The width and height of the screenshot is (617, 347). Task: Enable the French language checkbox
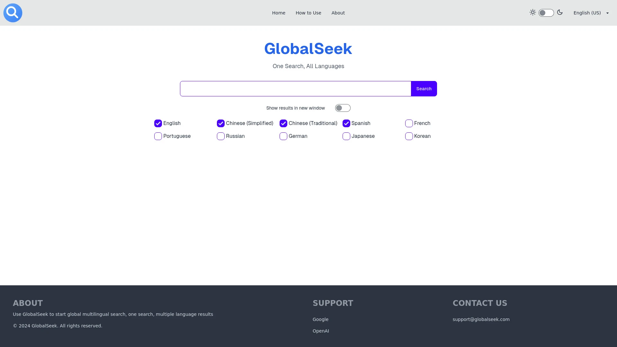(409, 123)
